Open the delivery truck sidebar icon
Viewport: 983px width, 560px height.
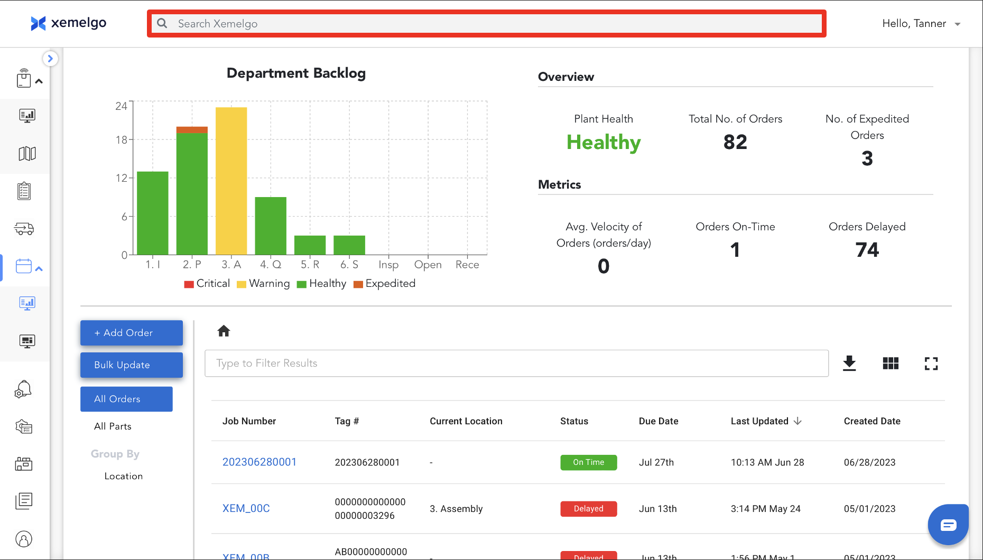point(24,229)
